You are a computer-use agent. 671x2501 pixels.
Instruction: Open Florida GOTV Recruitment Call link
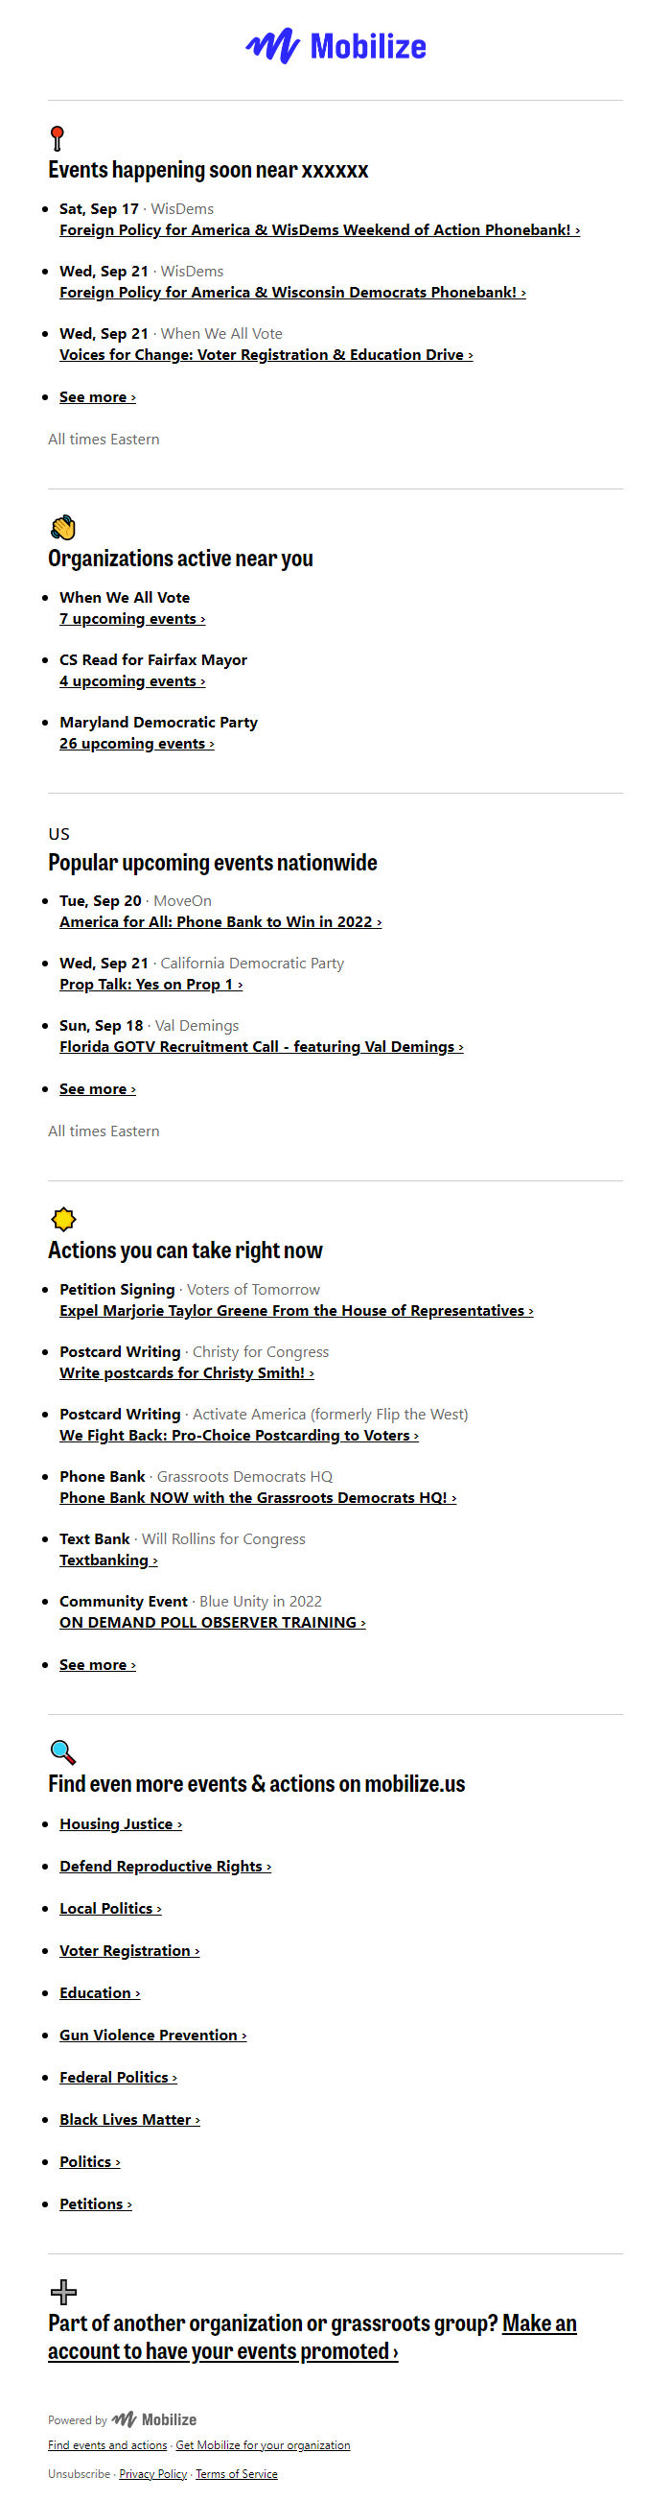[x=261, y=1046]
